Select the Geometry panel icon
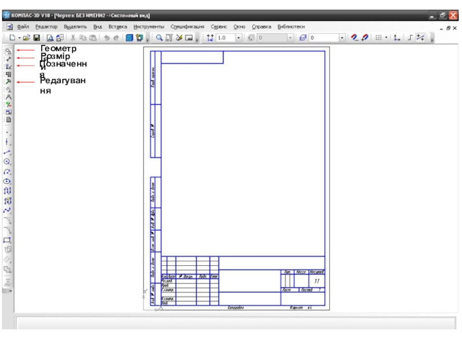This screenshot has width=462, height=346. [x=8, y=51]
